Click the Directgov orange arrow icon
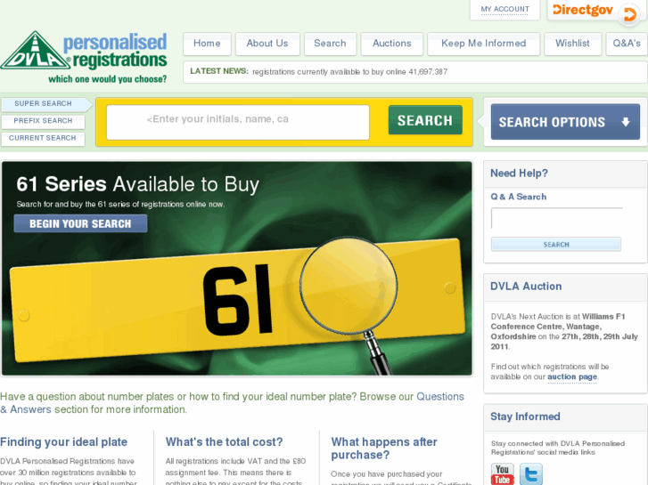Screen dimensions: 648x485 (629, 14)
